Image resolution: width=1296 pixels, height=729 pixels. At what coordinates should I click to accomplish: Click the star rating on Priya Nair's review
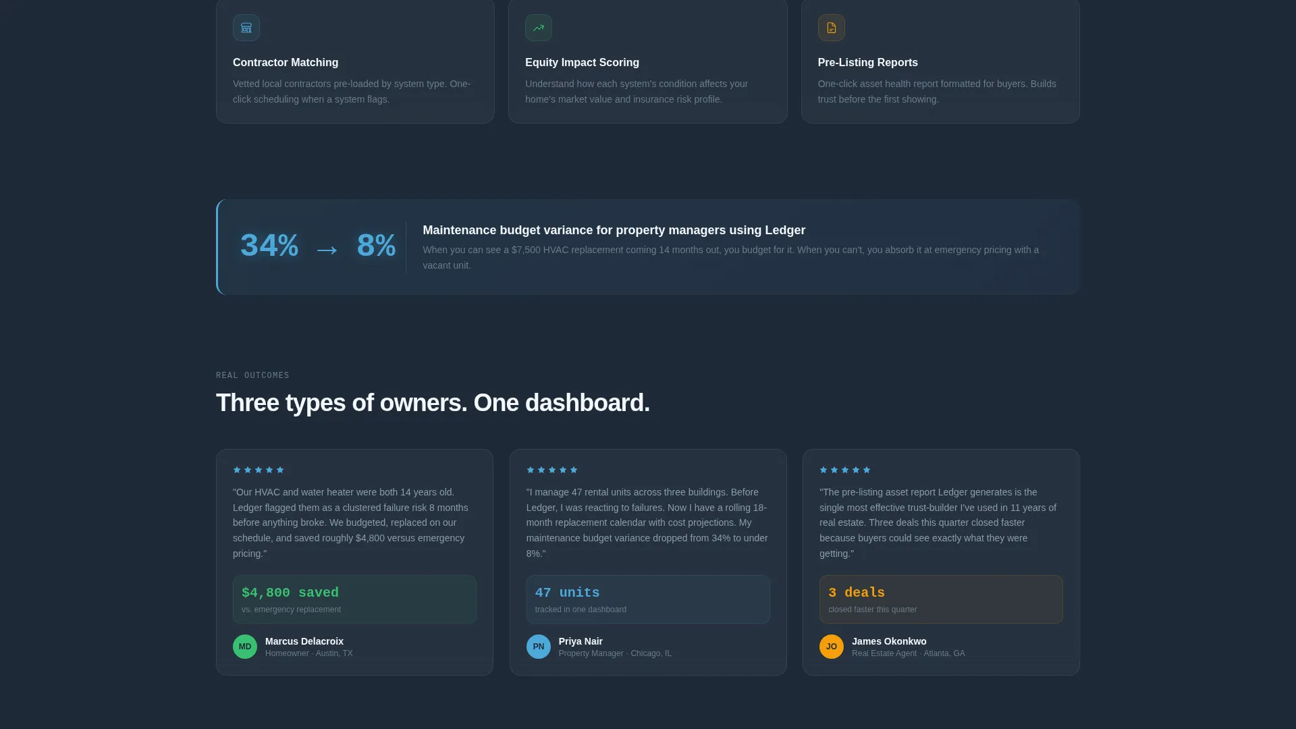click(552, 470)
